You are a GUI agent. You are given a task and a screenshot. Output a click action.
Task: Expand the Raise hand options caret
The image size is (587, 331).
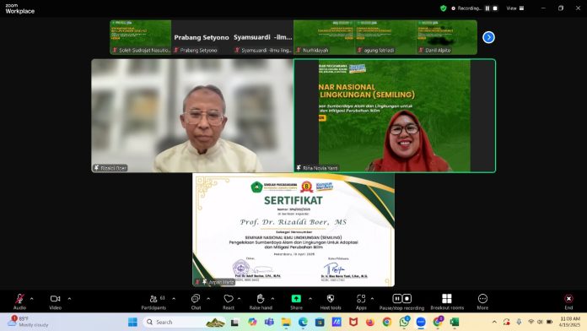point(272,299)
